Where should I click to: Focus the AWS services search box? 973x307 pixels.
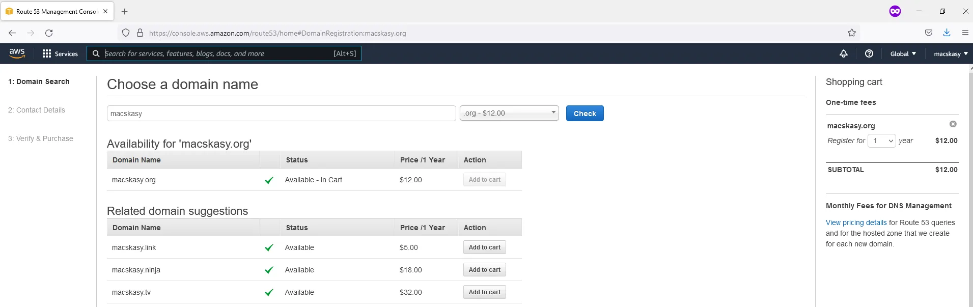(224, 53)
